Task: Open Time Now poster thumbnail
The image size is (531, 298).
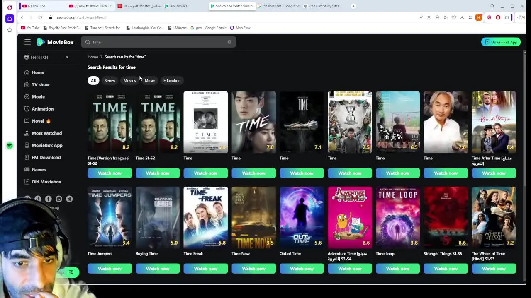Action: [x=253, y=218]
